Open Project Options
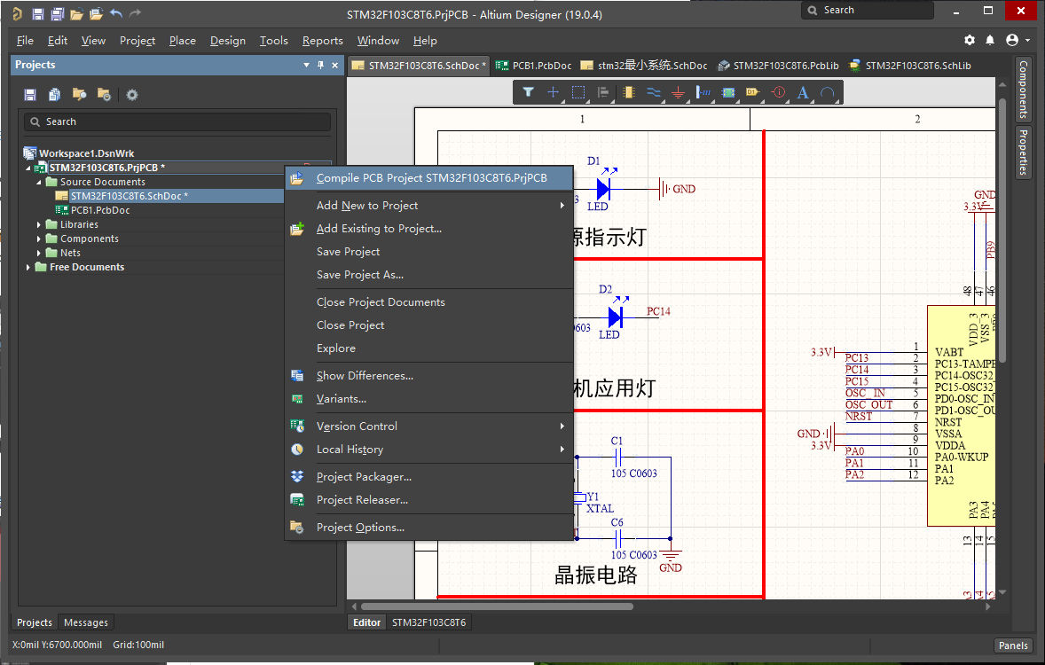This screenshot has width=1045, height=665. click(429, 527)
